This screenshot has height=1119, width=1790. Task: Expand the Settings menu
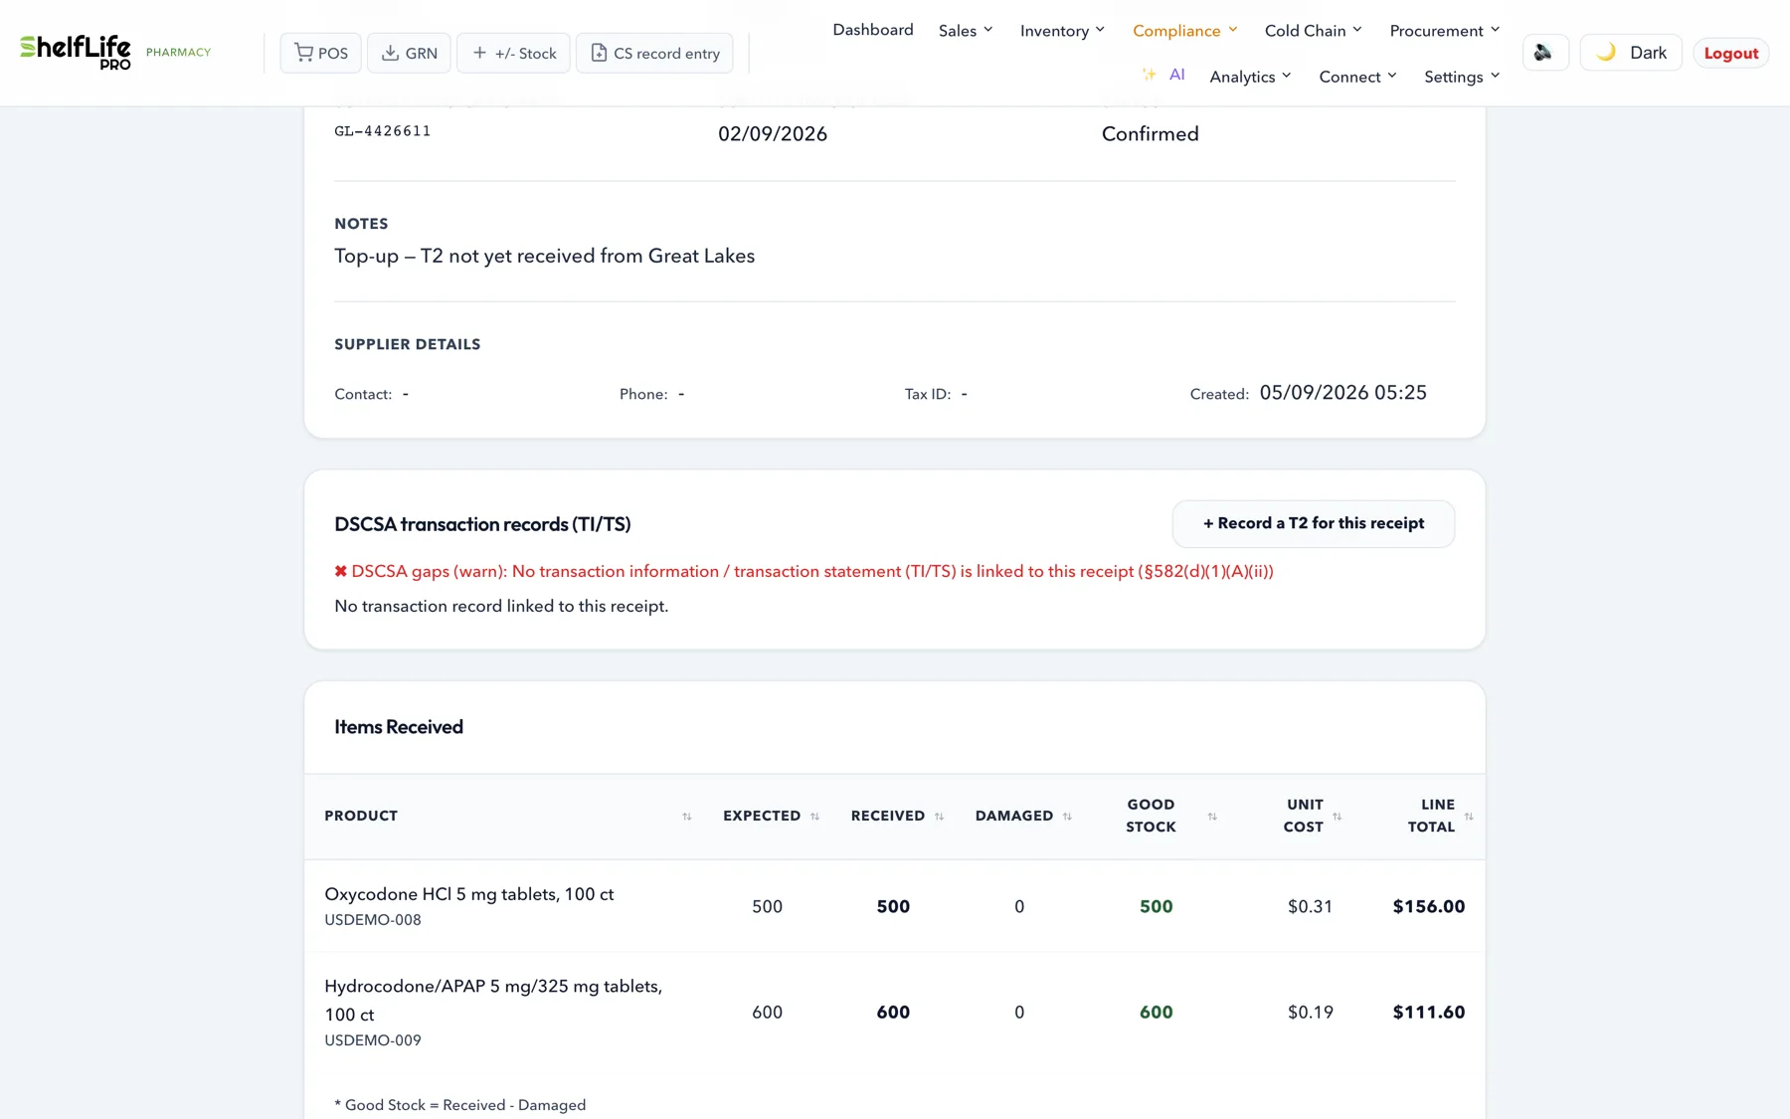point(1462,77)
